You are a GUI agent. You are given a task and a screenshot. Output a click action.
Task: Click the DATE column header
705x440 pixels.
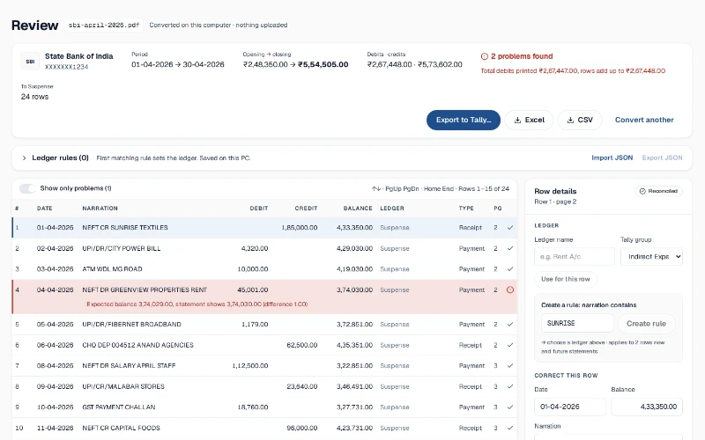[x=45, y=209]
